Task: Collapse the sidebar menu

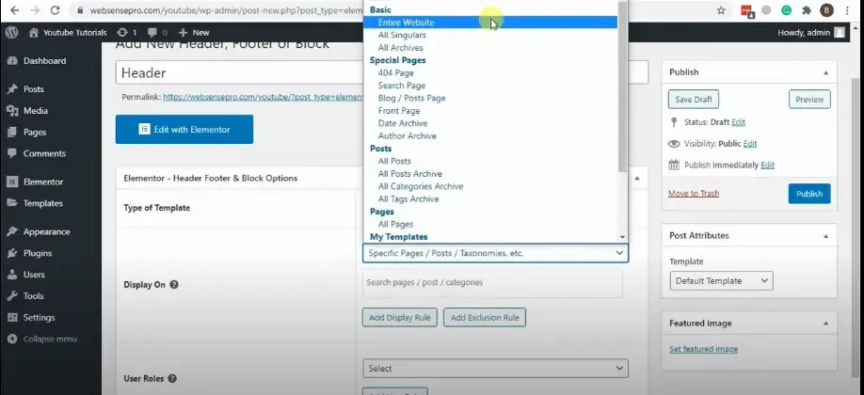Action: tap(51, 339)
